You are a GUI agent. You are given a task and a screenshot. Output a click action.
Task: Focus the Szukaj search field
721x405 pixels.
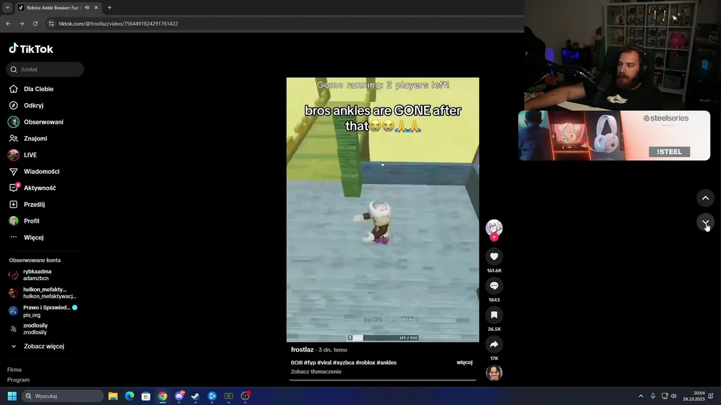(45, 69)
